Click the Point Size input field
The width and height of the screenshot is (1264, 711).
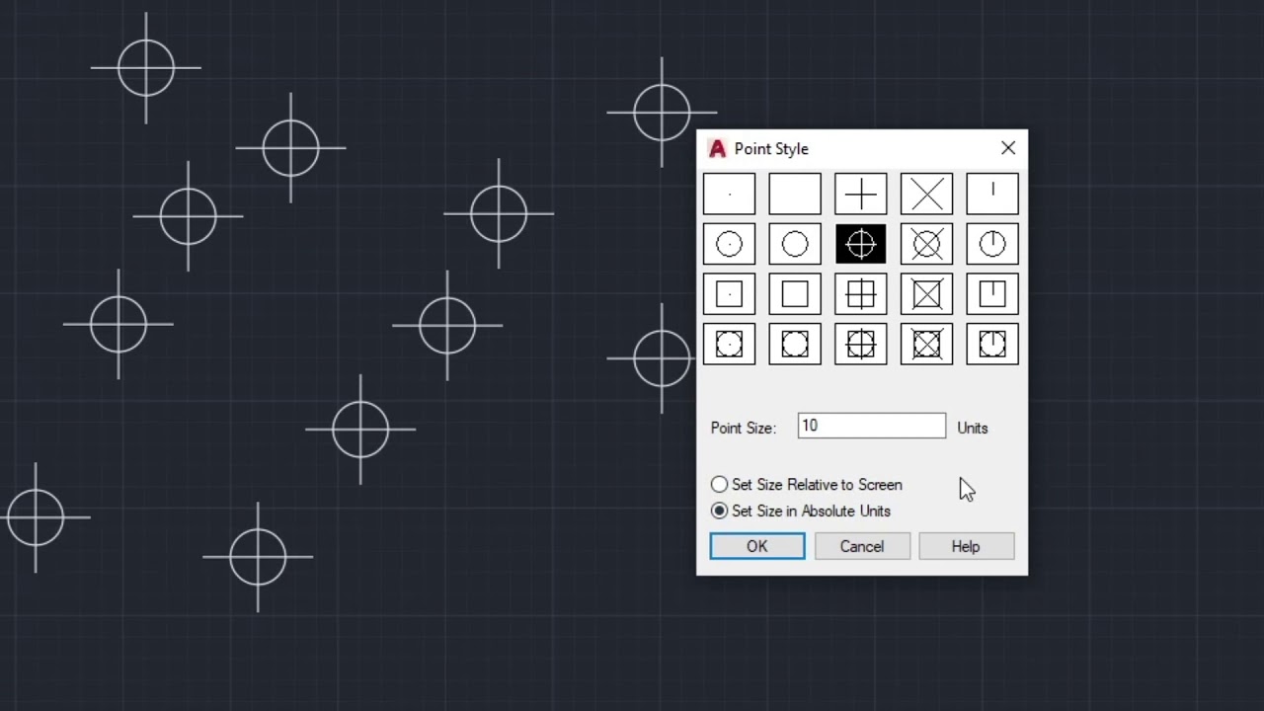[871, 426]
